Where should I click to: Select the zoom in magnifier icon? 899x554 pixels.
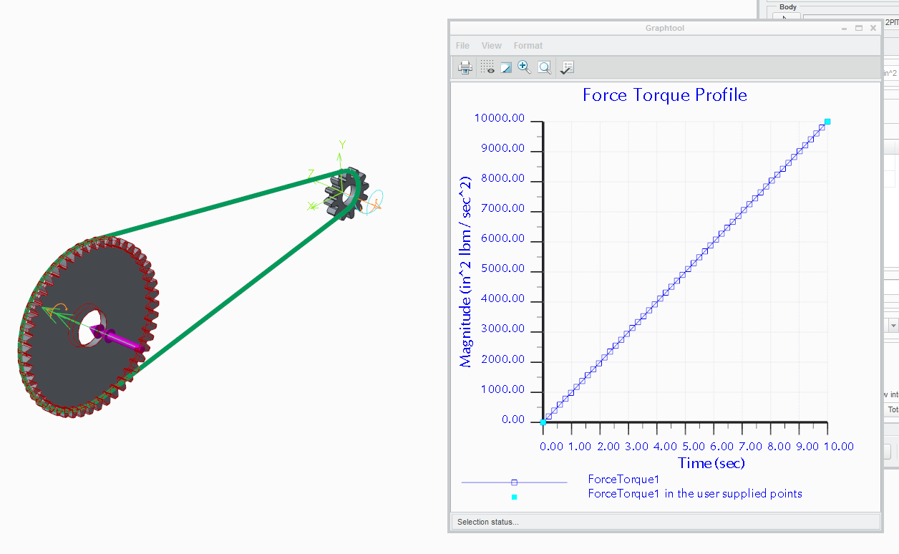coord(525,67)
